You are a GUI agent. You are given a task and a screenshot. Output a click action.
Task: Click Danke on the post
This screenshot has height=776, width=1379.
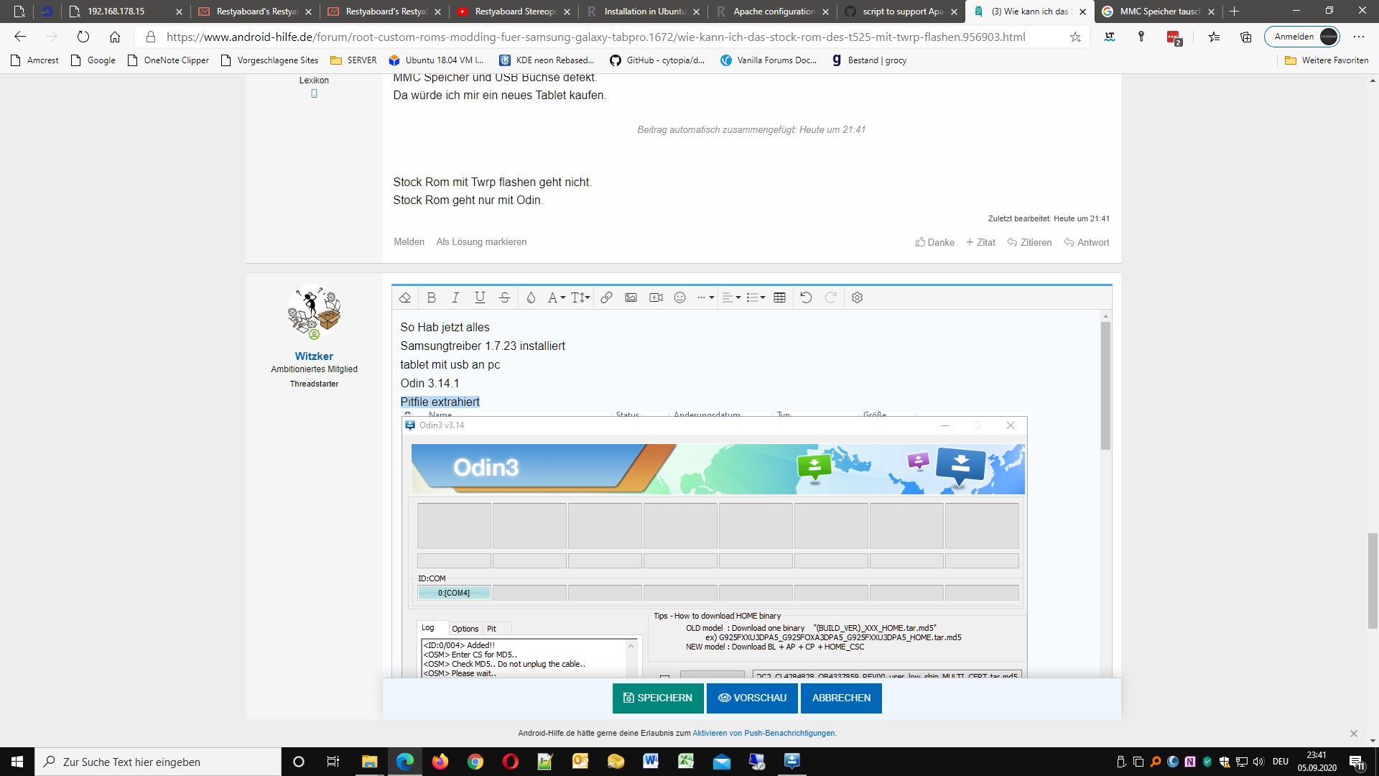pos(934,242)
